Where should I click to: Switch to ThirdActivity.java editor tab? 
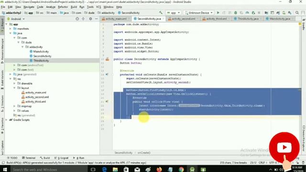point(248,19)
